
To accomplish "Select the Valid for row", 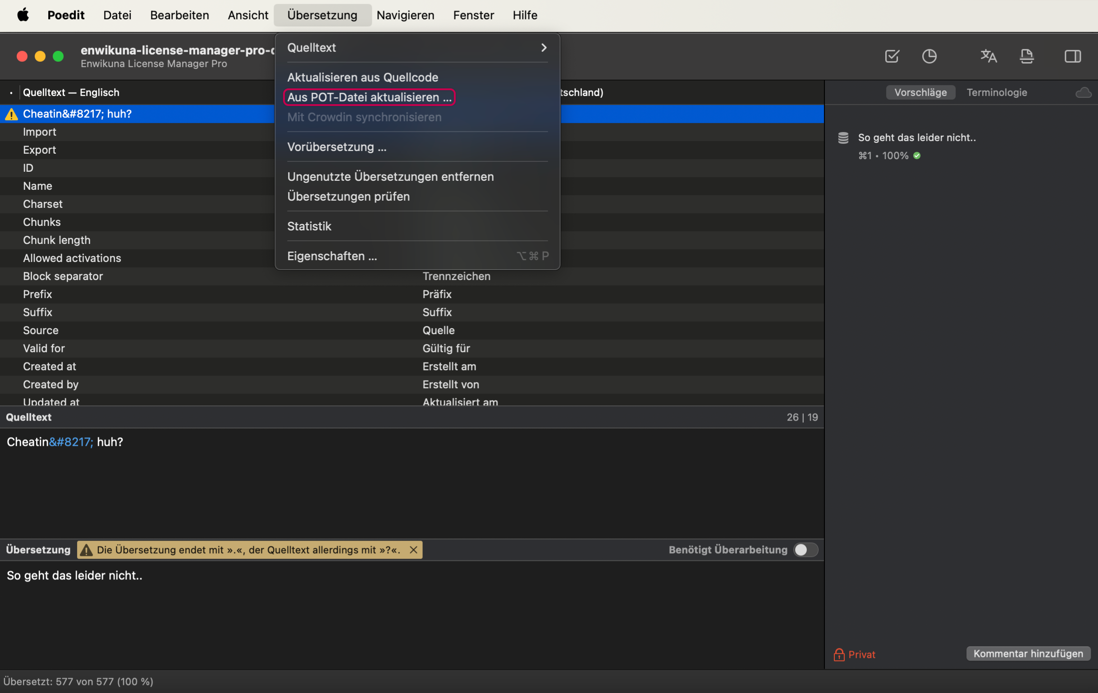I will tap(412, 349).
